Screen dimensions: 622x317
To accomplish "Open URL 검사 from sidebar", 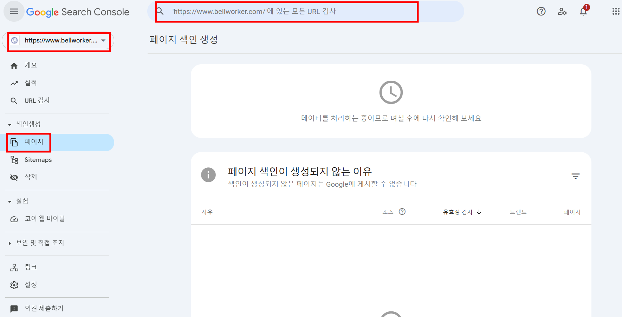I will pyautogui.click(x=37, y=100).
